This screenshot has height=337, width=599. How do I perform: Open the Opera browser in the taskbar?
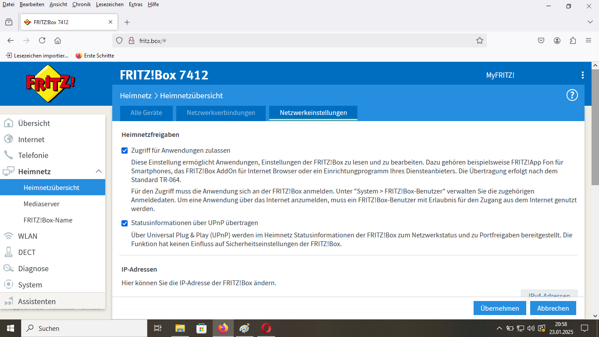point(266,328)
